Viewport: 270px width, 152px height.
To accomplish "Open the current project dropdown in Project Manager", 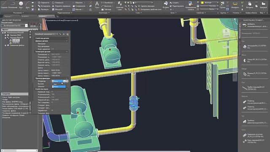I will pos(26,25).
